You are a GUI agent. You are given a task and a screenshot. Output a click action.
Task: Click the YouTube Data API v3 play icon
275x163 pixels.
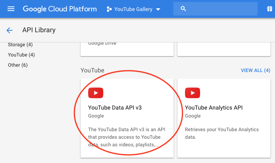(x=96, y=93)
